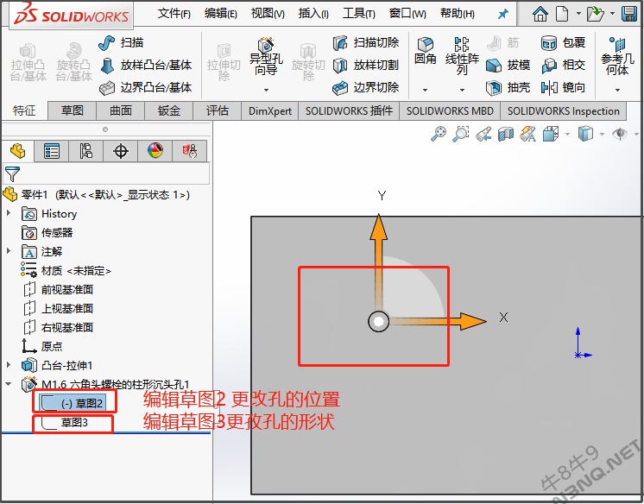Screen dimensions: 644x504
Task: Switch to the 草图 sketch ribbon tab
Action: click(73, 110)
